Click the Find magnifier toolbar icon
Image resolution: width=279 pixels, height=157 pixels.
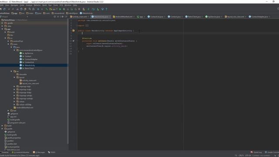tap(30, 9)
